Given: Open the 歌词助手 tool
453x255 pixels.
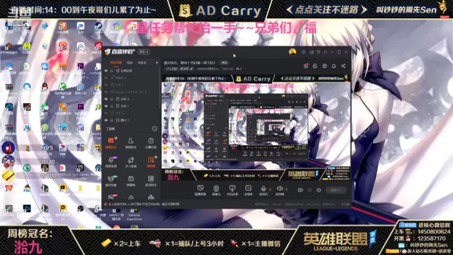Looking at the screenshot, I should [x=151, y=181].
